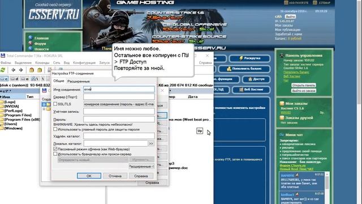Click in the Удалён. каталог field
The width and height of the screenshot is (362, 204).
119,136
